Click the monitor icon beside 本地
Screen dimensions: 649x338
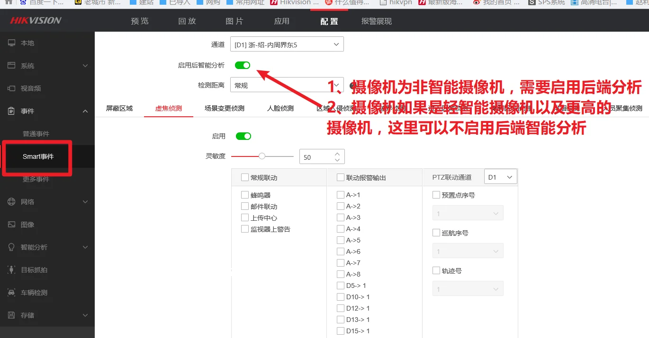click(12, 43)
